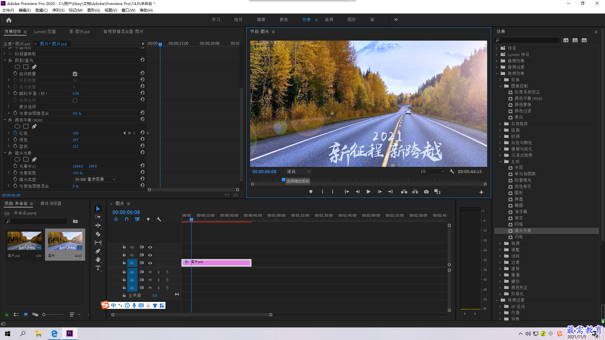Toggle timeline Snap magnet icon

pyautogui.click(x=126, y=219)
